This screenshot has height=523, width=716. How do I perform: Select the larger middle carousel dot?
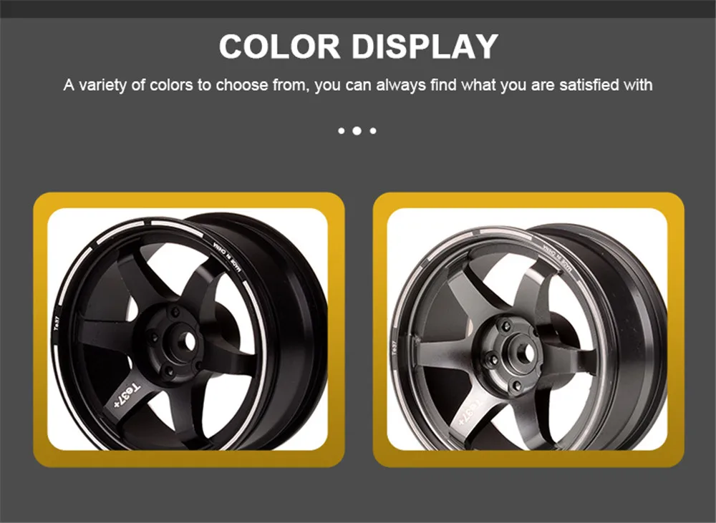pos(357,131)
